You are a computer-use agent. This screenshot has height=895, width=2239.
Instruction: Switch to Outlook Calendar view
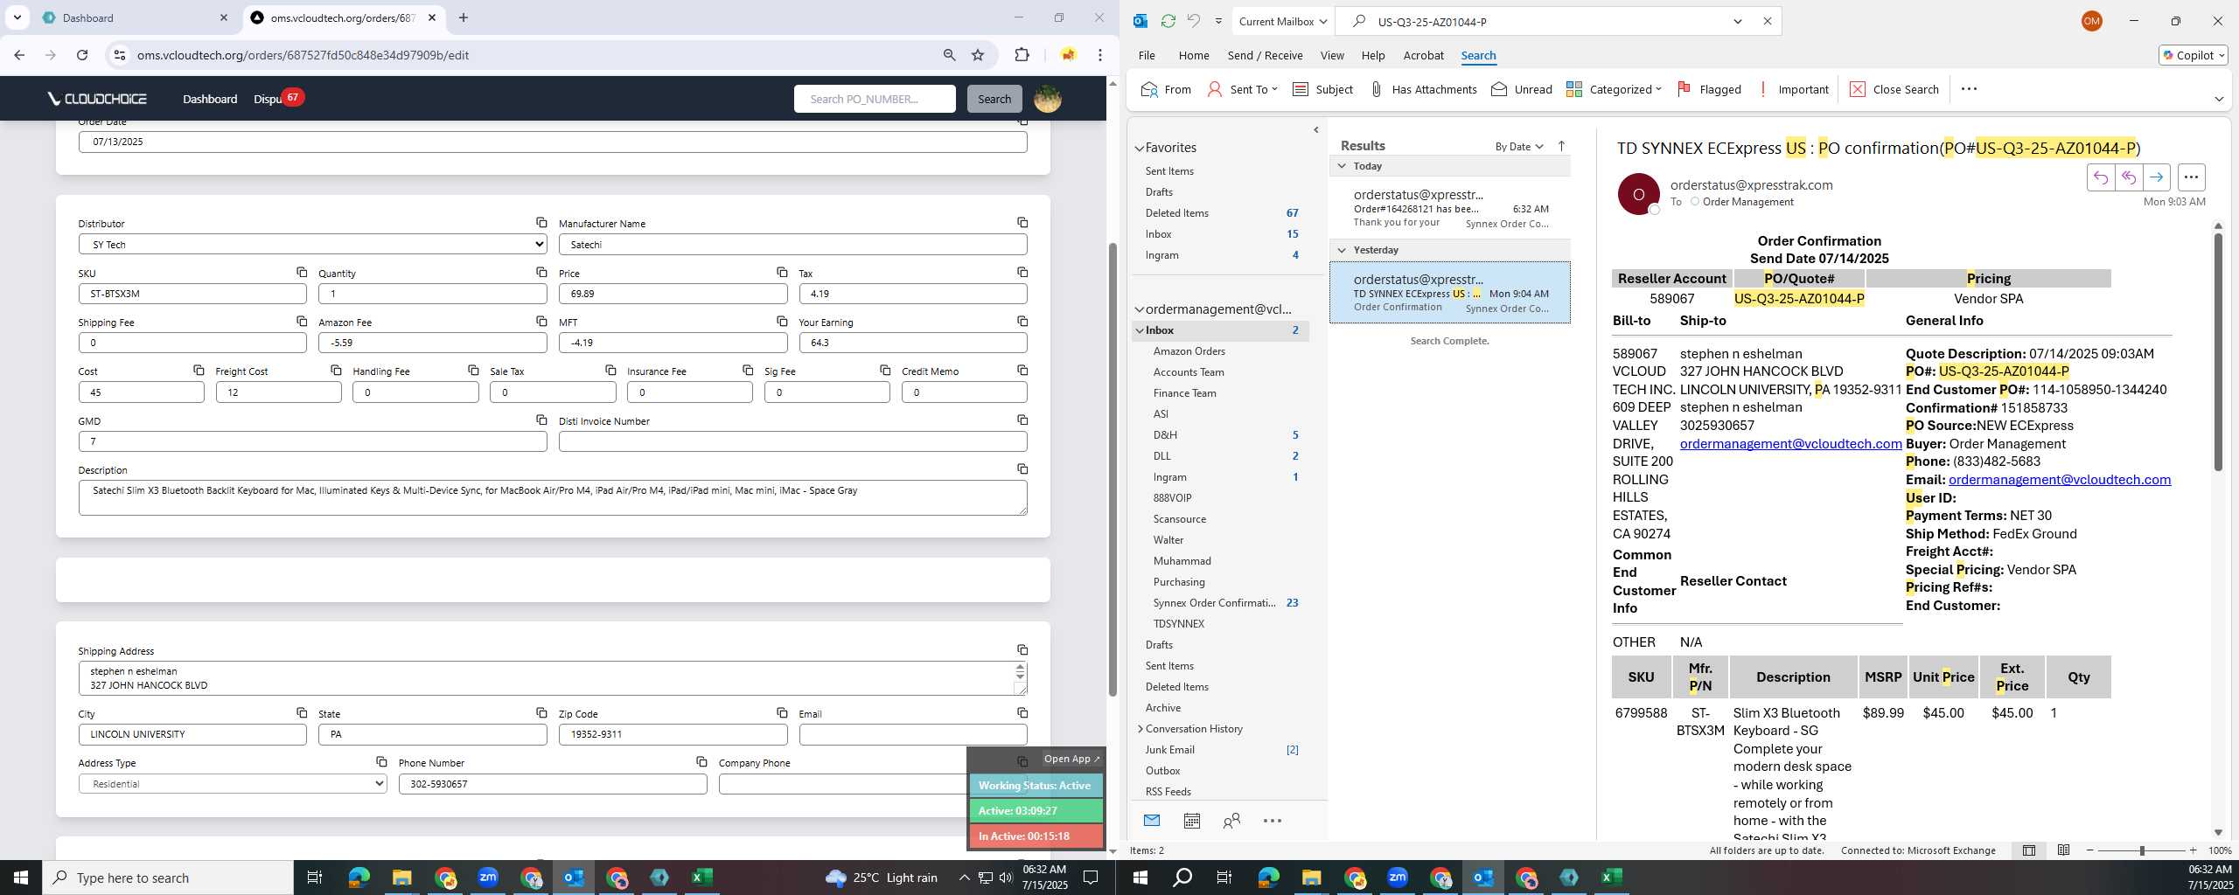click(1191, 821)
